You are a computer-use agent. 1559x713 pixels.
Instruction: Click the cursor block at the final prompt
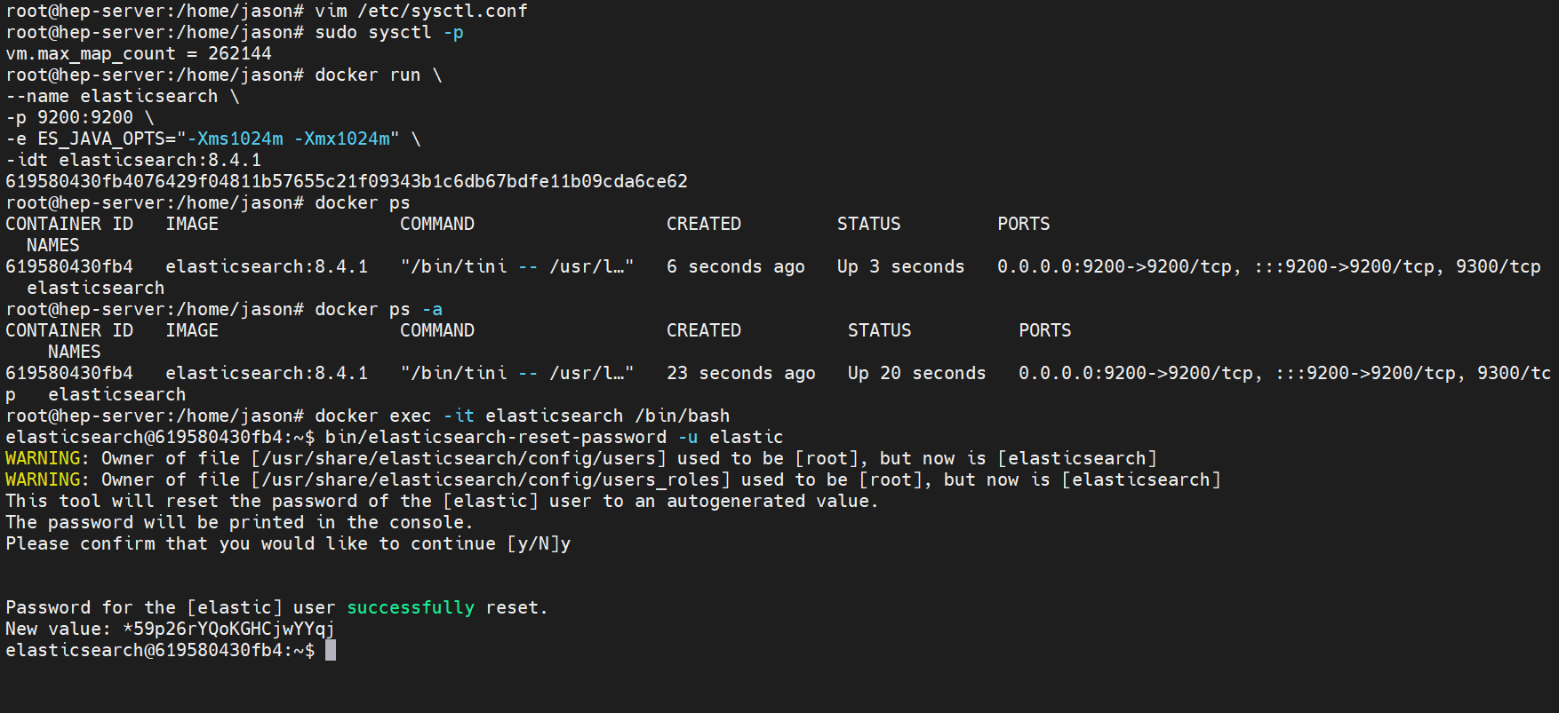[x=331, y=650]
